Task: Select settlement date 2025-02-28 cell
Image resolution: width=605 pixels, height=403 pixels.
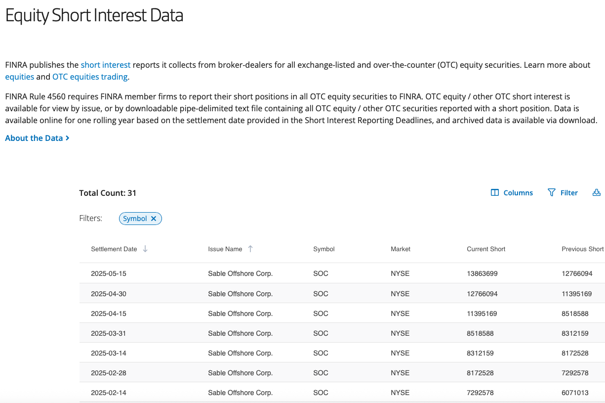Action: click(x=109, y=373)
